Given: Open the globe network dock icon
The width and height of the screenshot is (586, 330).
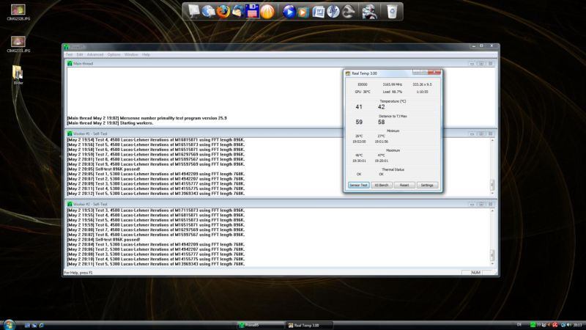Looking at the screenshot, I should coord(208,11).
